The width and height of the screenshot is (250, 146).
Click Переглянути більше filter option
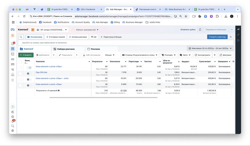[x=111, y=37]
